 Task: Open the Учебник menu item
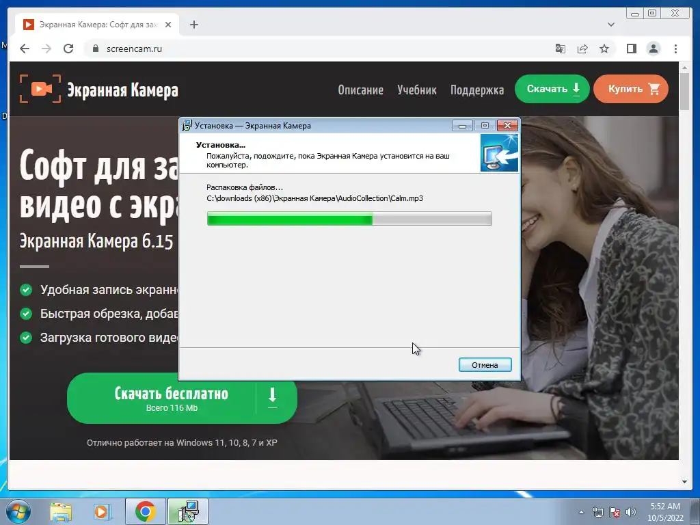click(x=417, y=90)
